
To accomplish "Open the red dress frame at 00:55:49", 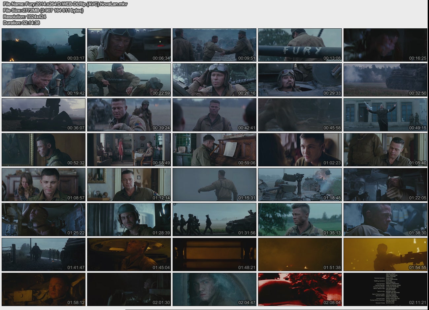I will [129, 150].
